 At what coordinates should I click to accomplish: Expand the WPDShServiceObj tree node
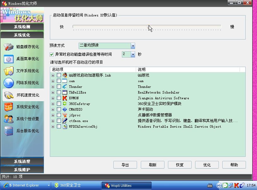coord(53,127)
